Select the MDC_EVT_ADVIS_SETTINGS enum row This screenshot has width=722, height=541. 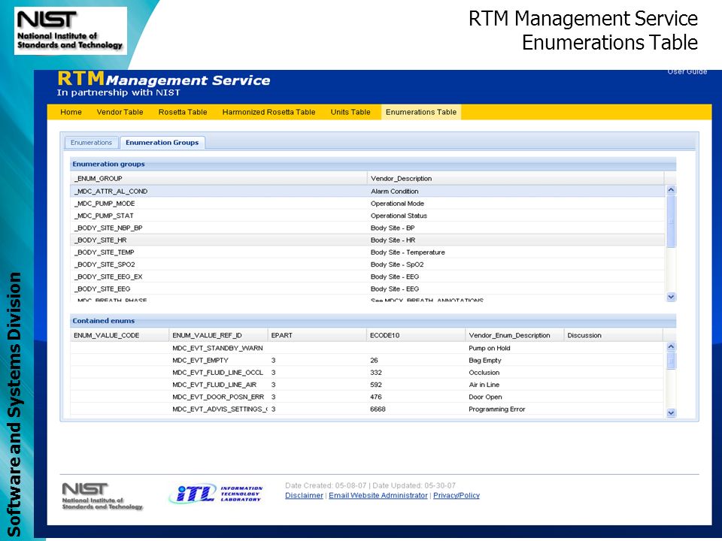[366, 409]
